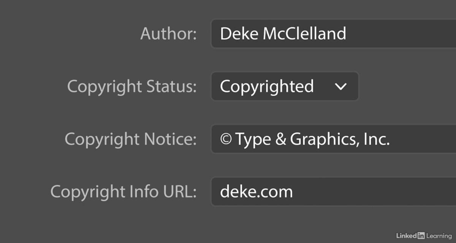The image size is (456, 243).
Task: Click the deke.com URL text
Action: pyautogui.click(x=256, y=191)
